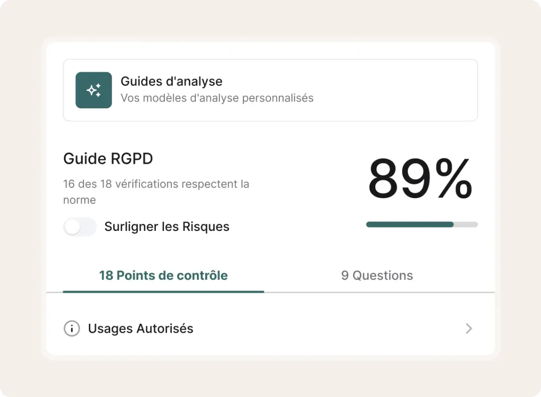Click the Surligner les Risques label
The height and width of the screenshot is (397, 541).
tap(167, 227)
